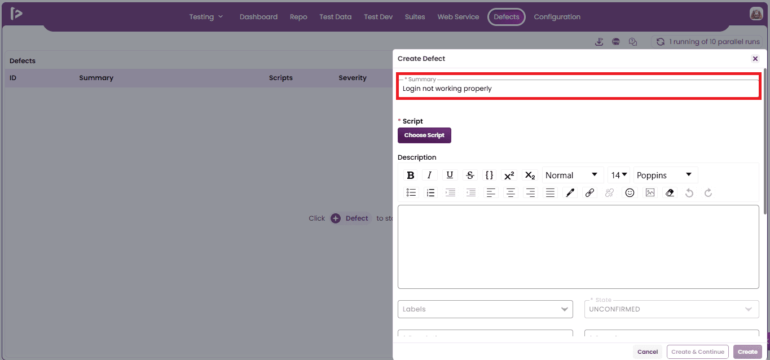This screenshot has height=360, width=770.
Task: Click the application logo at top left
Action: click(x=16, y=14)
